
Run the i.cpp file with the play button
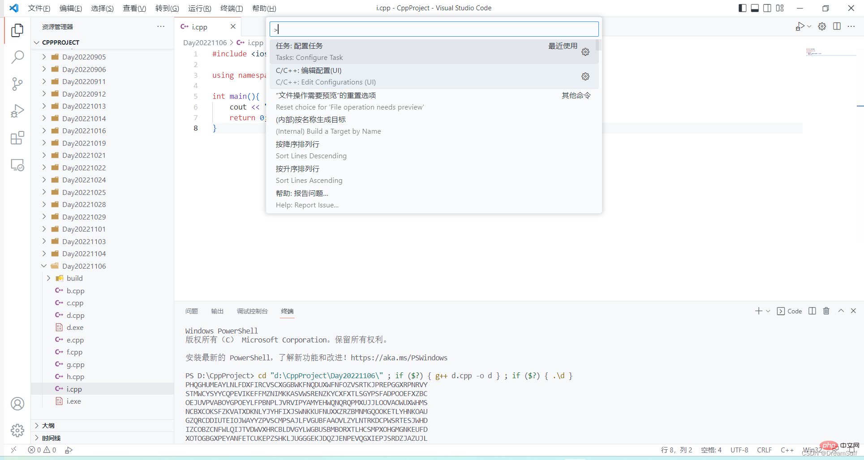click(800, 26)
